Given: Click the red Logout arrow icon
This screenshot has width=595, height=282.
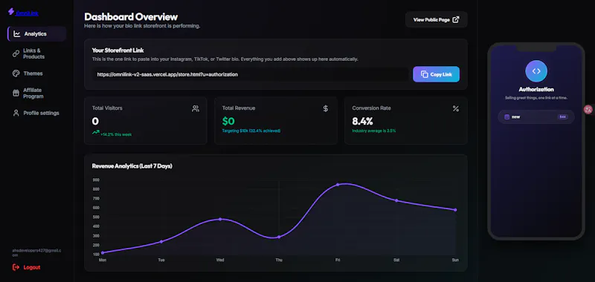Looking at the screenshot, I should pos(16,267).
